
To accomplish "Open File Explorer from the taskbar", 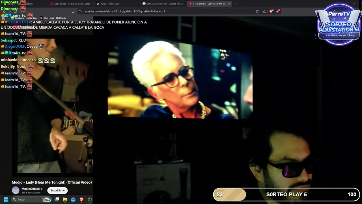I will [65, 199].
